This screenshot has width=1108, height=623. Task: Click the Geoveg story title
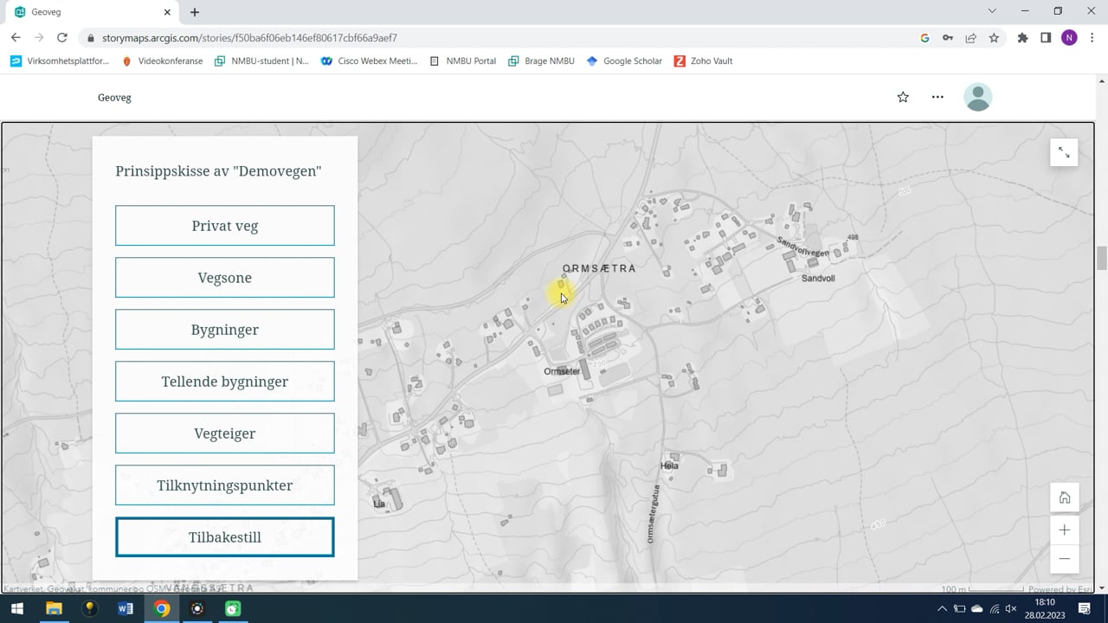click(x=114, y=98)
